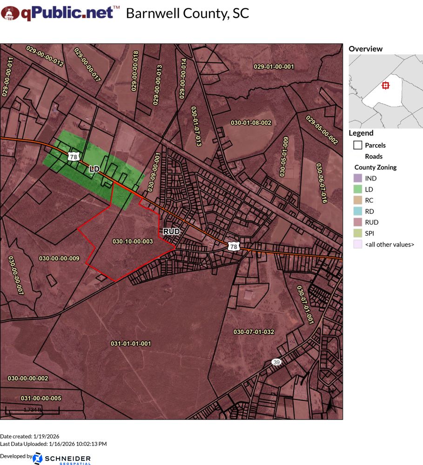The height and width of the screenshot is (465, 423).
Task: Select parcel 031-01-01-001 on the map
Action: click(x=131, y=344)
